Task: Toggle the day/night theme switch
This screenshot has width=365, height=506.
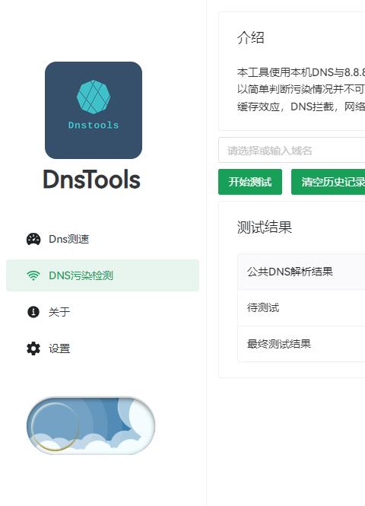Action: [91, 426]
